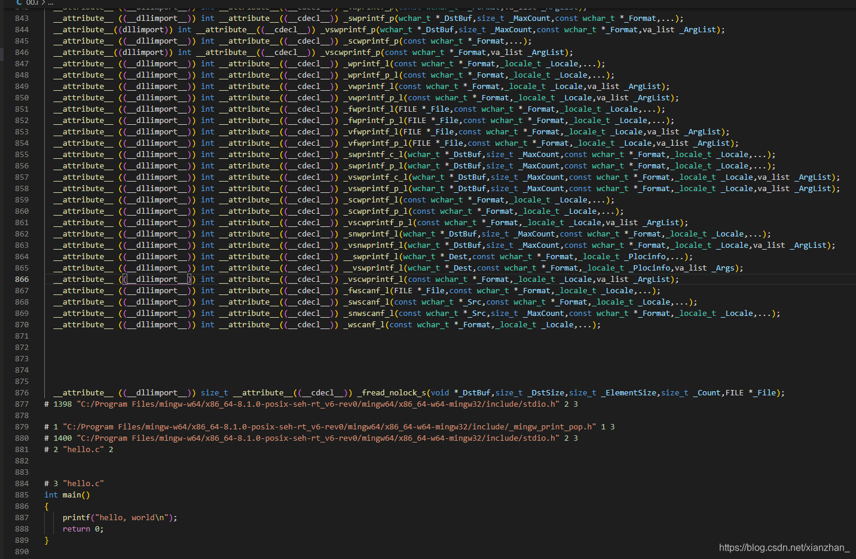Click the _swscanf_l function name
Viewport: 856px width, 559px height.
(366, 302)
